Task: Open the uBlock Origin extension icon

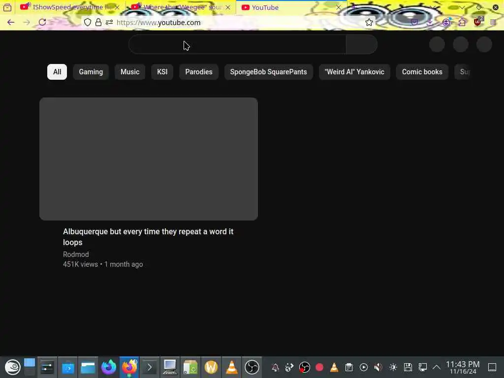Action: point(478,22)
